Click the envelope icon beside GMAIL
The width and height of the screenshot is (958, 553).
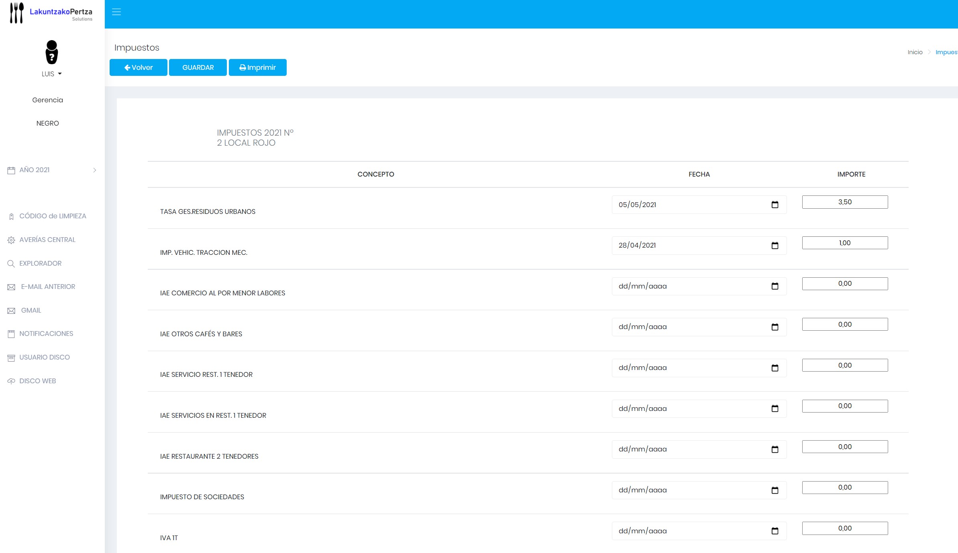[11, 311]
